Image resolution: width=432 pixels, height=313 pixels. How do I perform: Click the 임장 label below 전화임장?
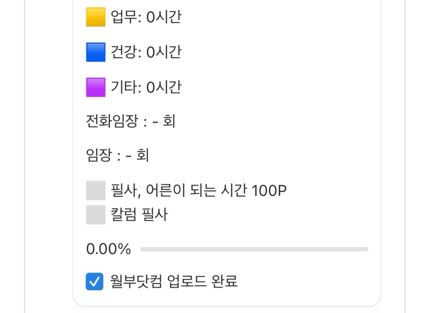pyautogui.click(x=99, y=156)
